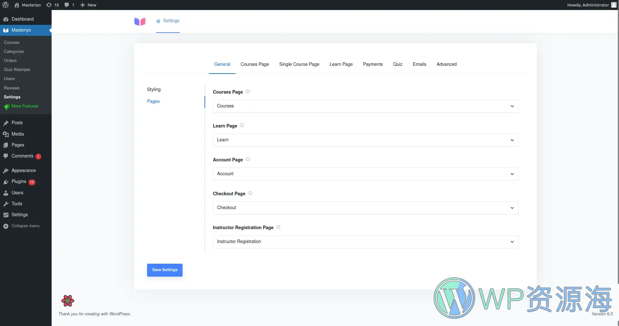The width and height of the screenshot is (619, 326).
Task: Click the WordPress logo in admin bar
Action: [5, 5]
